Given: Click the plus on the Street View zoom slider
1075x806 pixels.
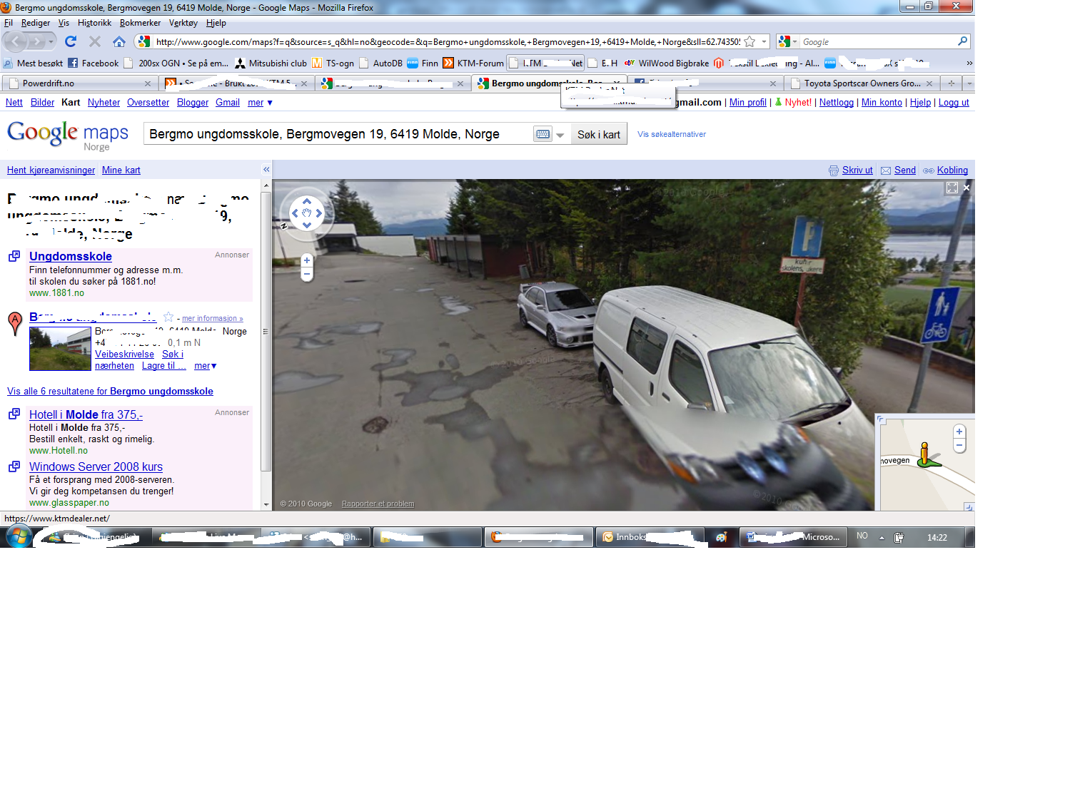Looking at the screenshot, I should click(306, 260).
